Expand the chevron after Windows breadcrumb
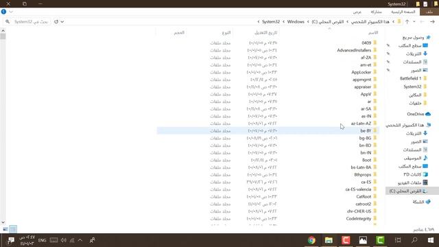The height and width of the screenshot is (247, 439). (x=283, y=21)
